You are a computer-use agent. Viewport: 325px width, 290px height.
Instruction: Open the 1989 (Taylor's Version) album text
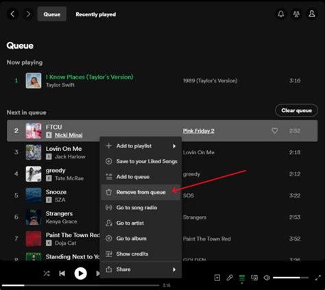click(x=210, y=81)
